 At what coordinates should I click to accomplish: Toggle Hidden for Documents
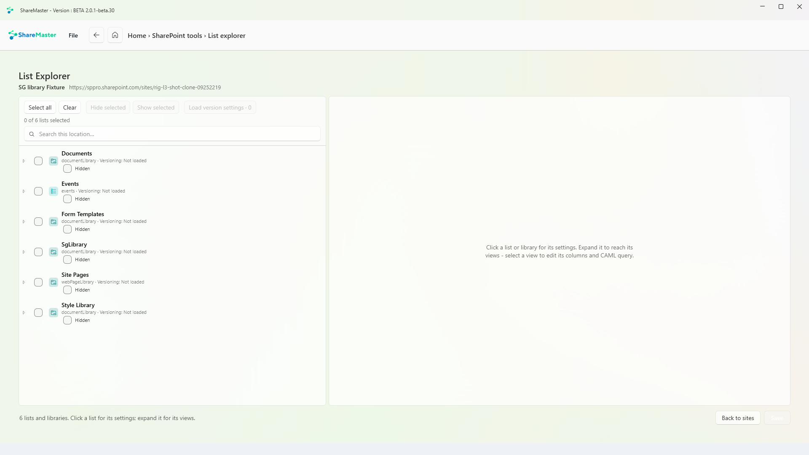(67, 169)
